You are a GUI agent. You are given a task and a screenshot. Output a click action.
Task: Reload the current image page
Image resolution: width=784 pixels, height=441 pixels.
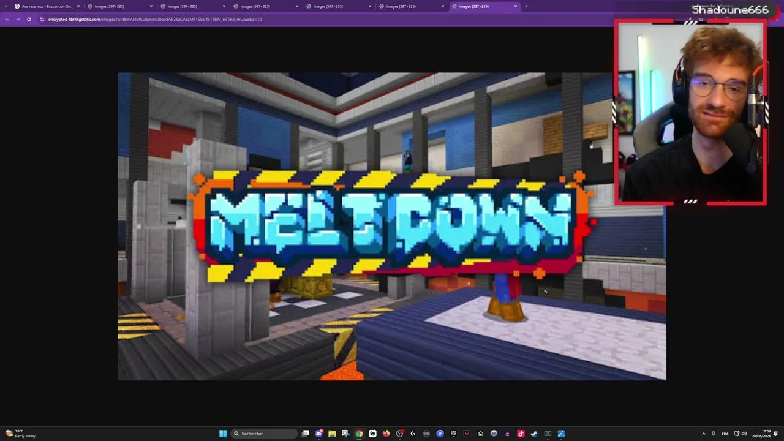(x=29, y=19)
